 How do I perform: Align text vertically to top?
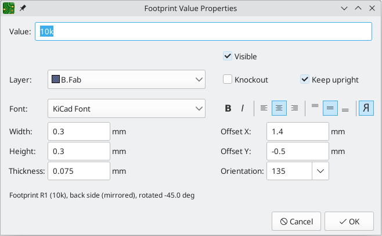pyautogui.click(x=315, y=108)
